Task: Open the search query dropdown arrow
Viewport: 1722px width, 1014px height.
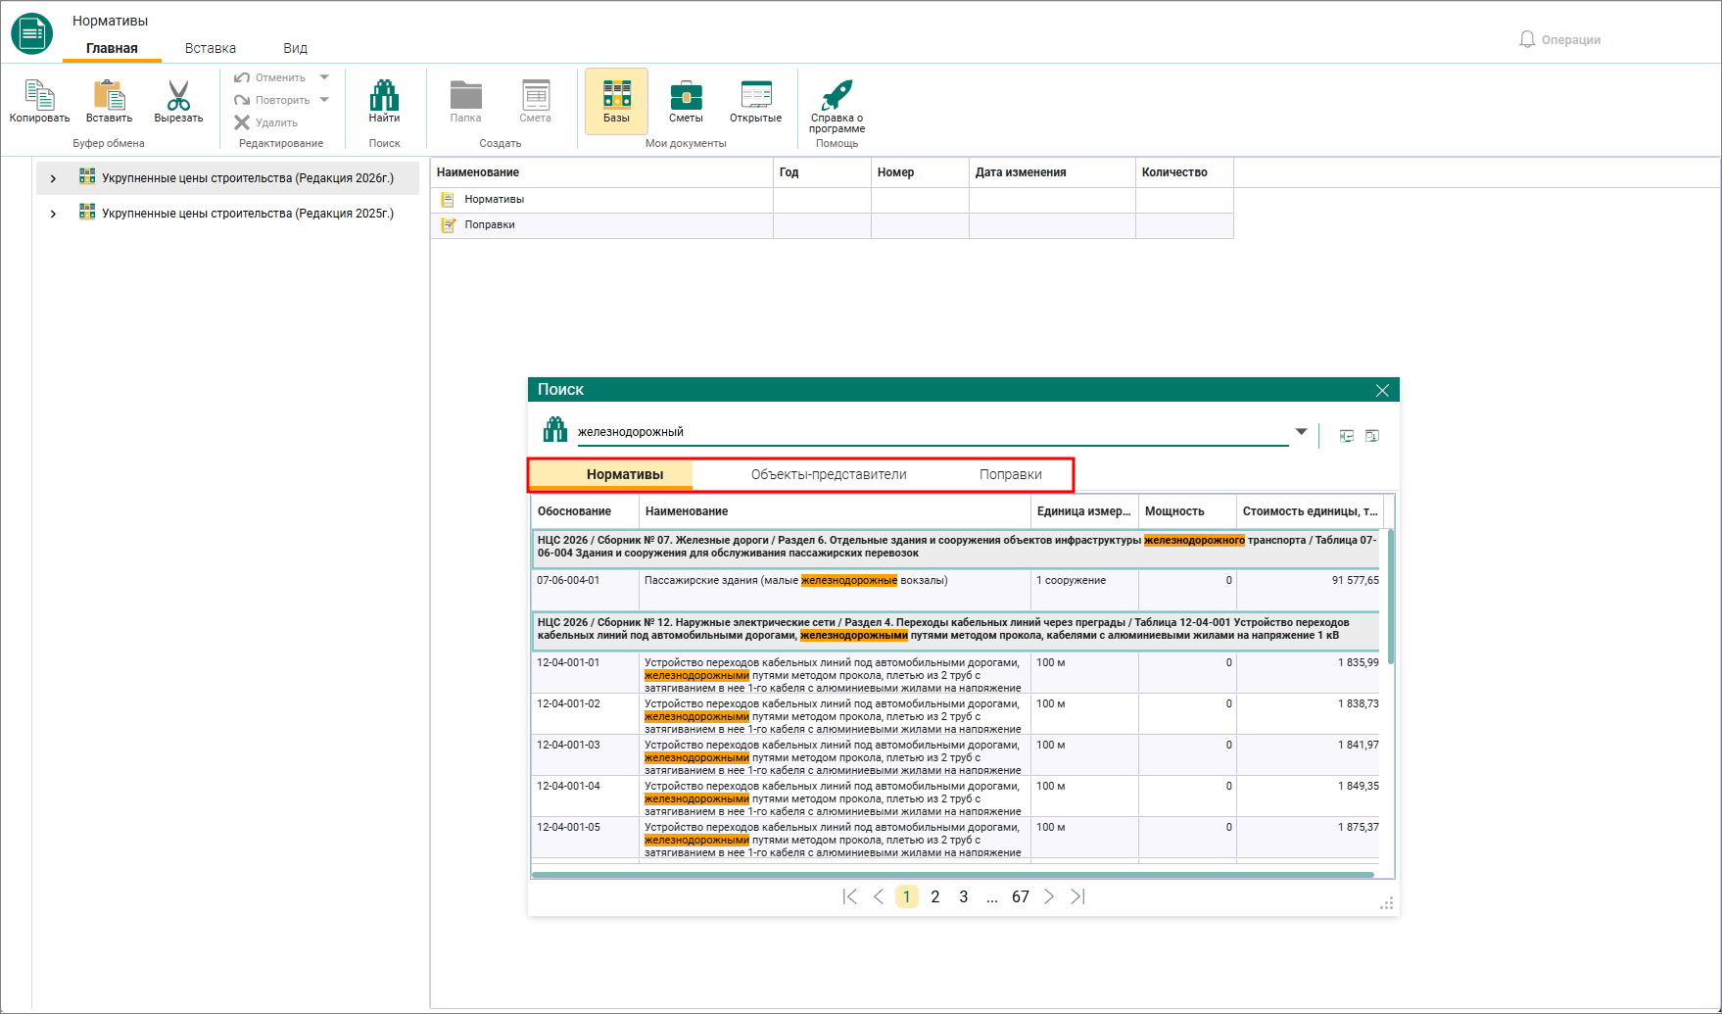Action: [x=1301, y=431]
